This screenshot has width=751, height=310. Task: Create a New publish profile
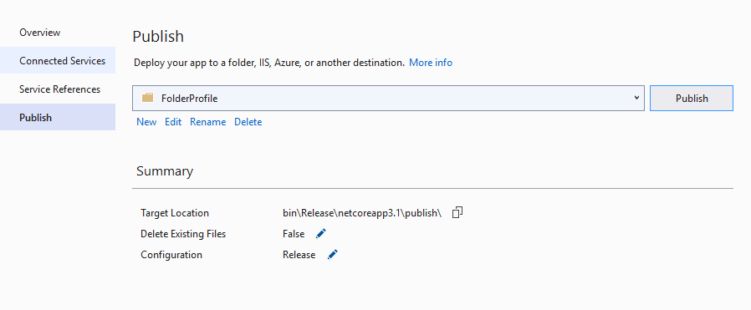(x=146, y=122)
